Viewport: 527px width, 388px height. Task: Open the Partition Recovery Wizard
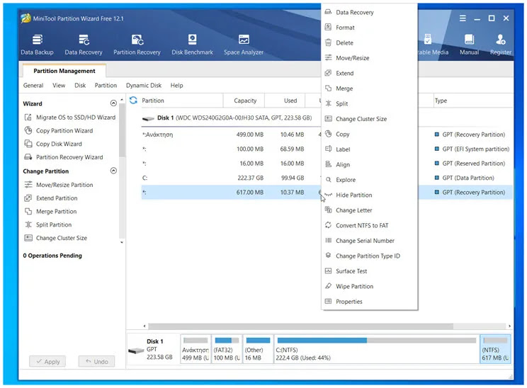click(x=64, y=157)
